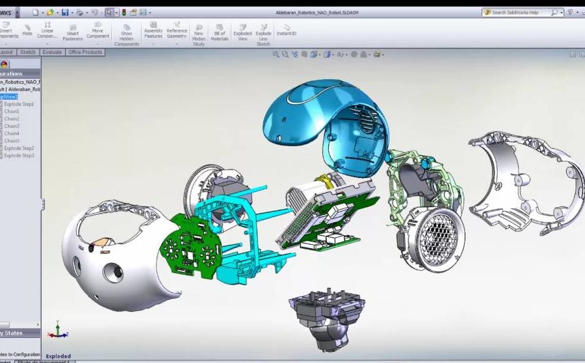Select Chain1 in the tree

click(12, 112)
